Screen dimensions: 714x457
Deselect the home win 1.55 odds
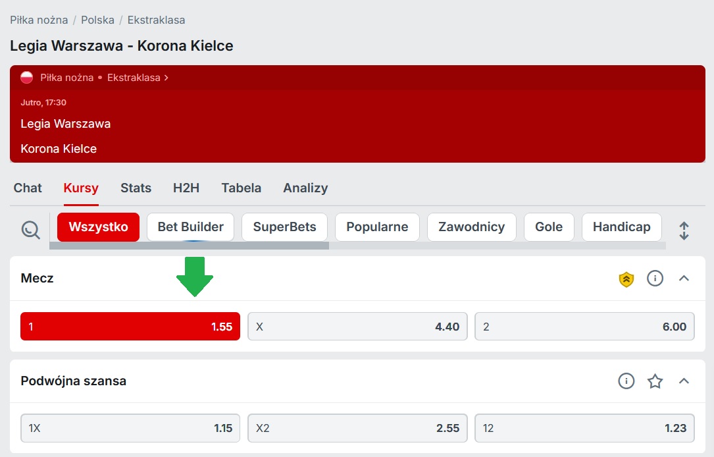pos(130,327)
